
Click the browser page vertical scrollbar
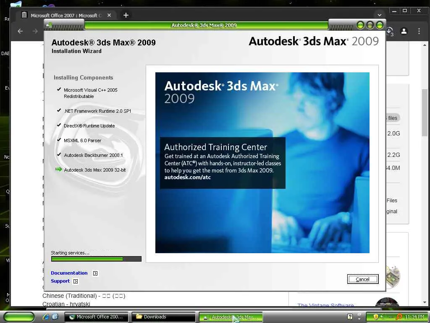425,113
